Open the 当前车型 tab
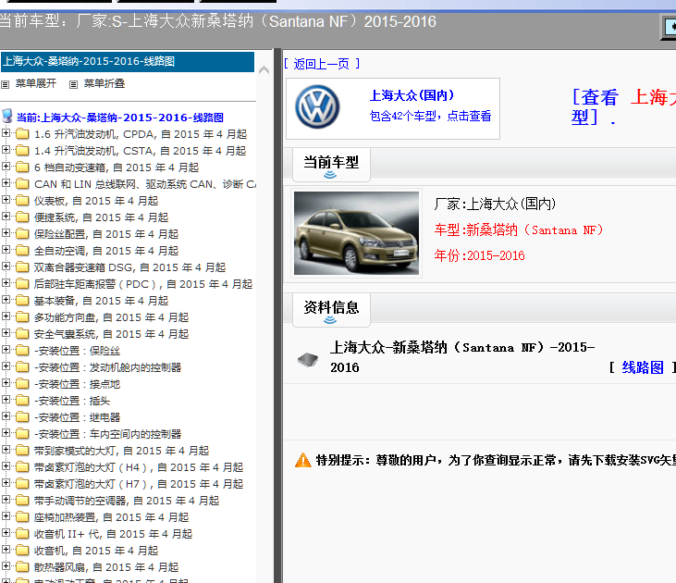676x583 pixels. (331, 165)
